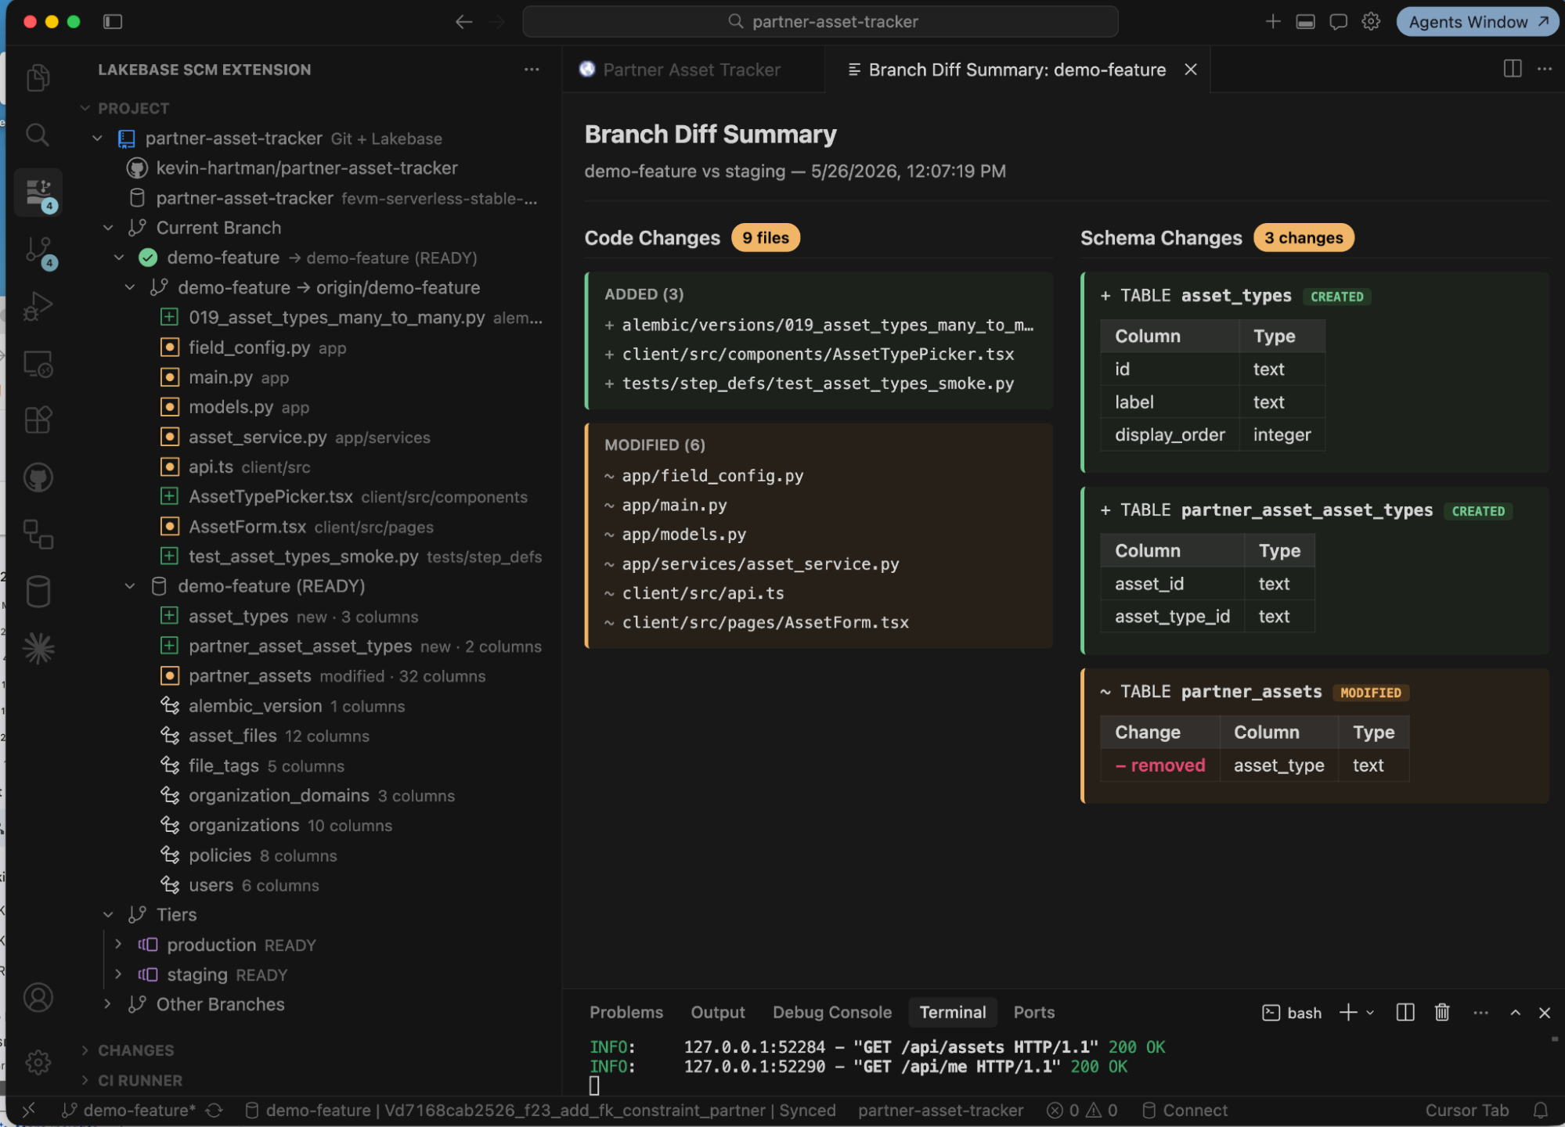Open Accounts profile icon
This screenshot has width=1565, height=1127.
38,997
